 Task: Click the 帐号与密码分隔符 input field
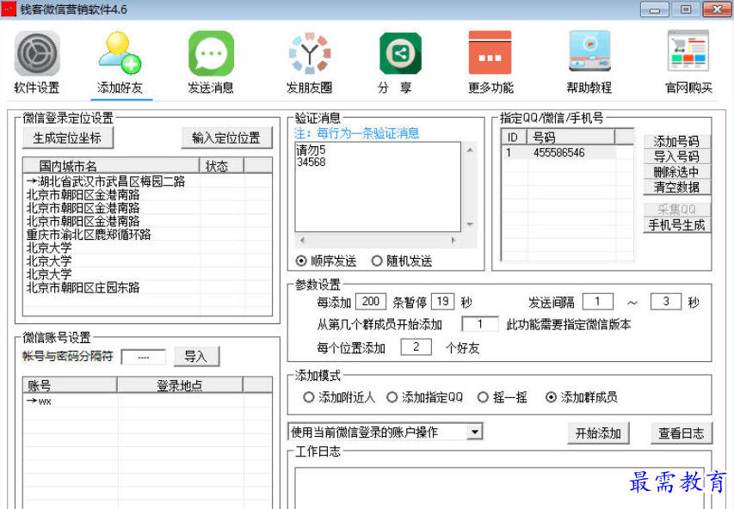[144, 357]
